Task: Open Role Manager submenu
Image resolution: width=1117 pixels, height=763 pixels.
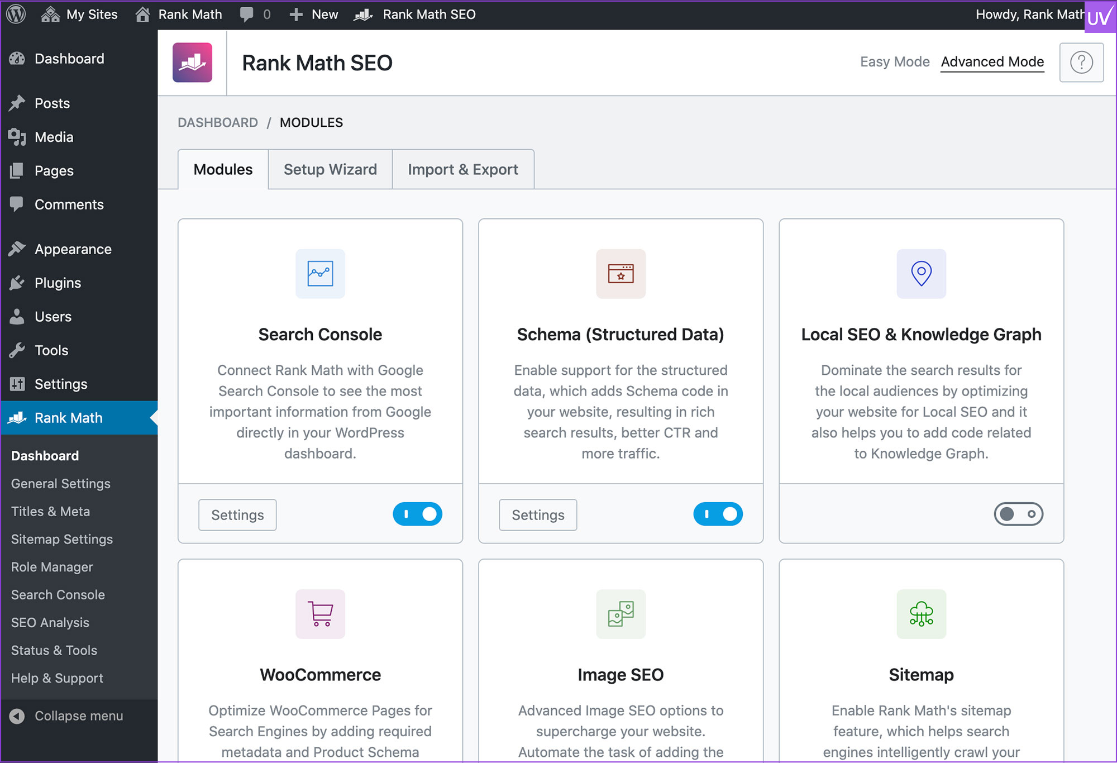Action: coord(52,567)
